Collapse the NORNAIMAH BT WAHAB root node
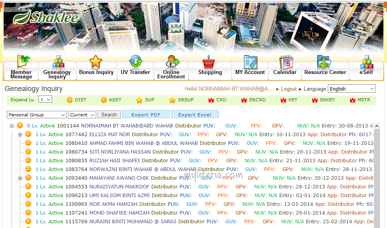The width and height of the screenshot is (387, 228). tap(12, 126)
